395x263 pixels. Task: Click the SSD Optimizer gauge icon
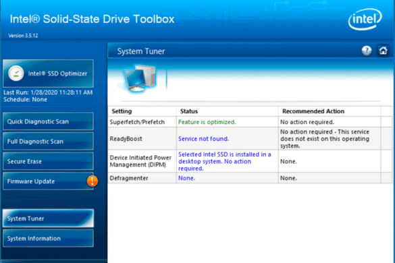[x=16, y=74]
